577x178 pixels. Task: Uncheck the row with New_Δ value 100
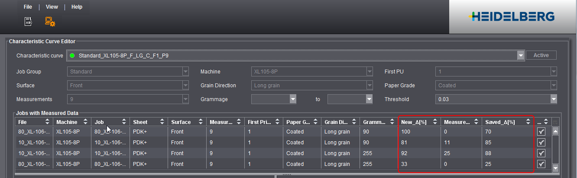(541, 132)
